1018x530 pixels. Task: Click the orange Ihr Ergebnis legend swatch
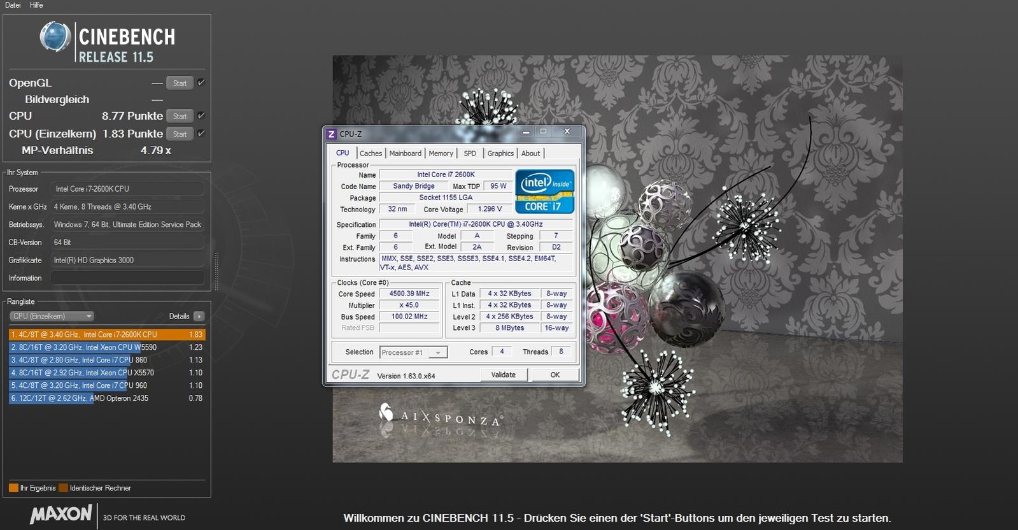coord(13,488)
